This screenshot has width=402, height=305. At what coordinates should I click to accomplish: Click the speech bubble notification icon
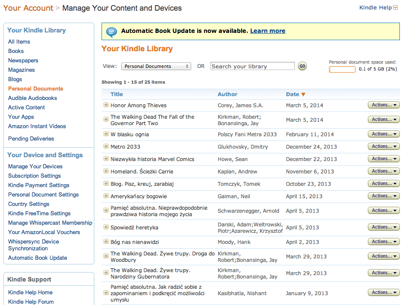[111, 32]
